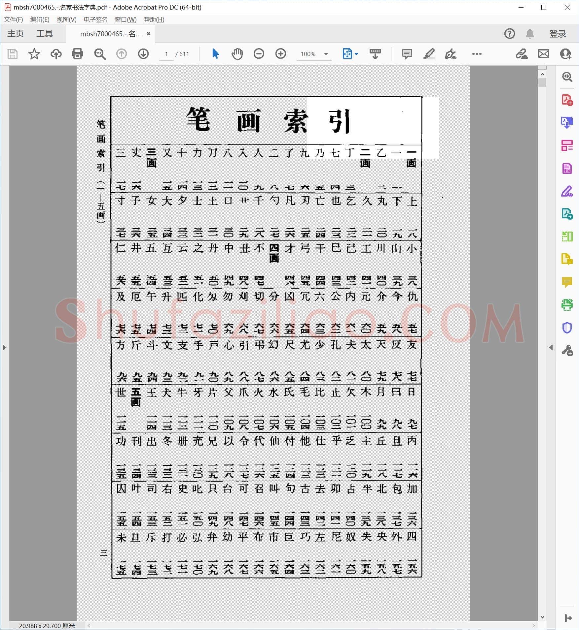579x630 pixels.
Task: Open fit page options icon
Action: pos(347,54)
